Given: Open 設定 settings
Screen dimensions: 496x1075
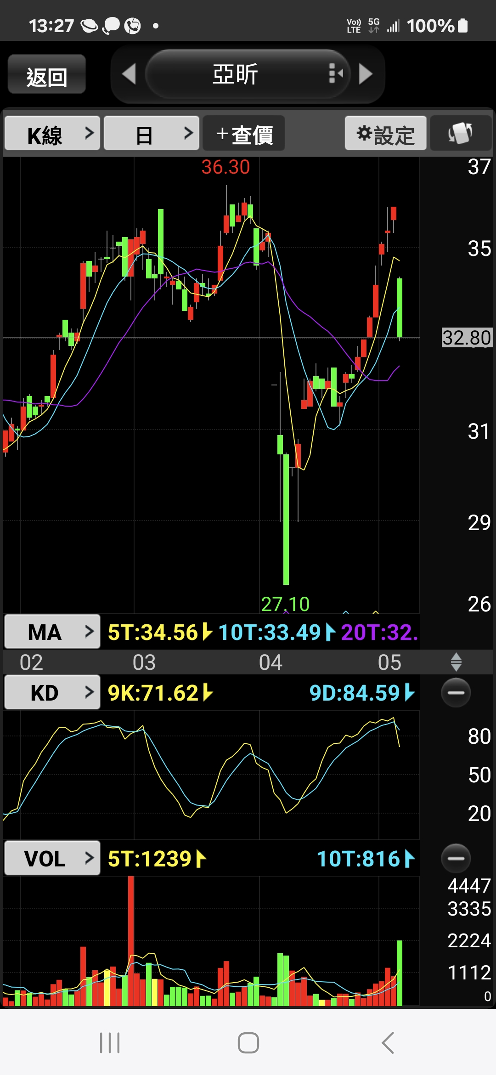Looking at the screenshot, I should 386,133.
